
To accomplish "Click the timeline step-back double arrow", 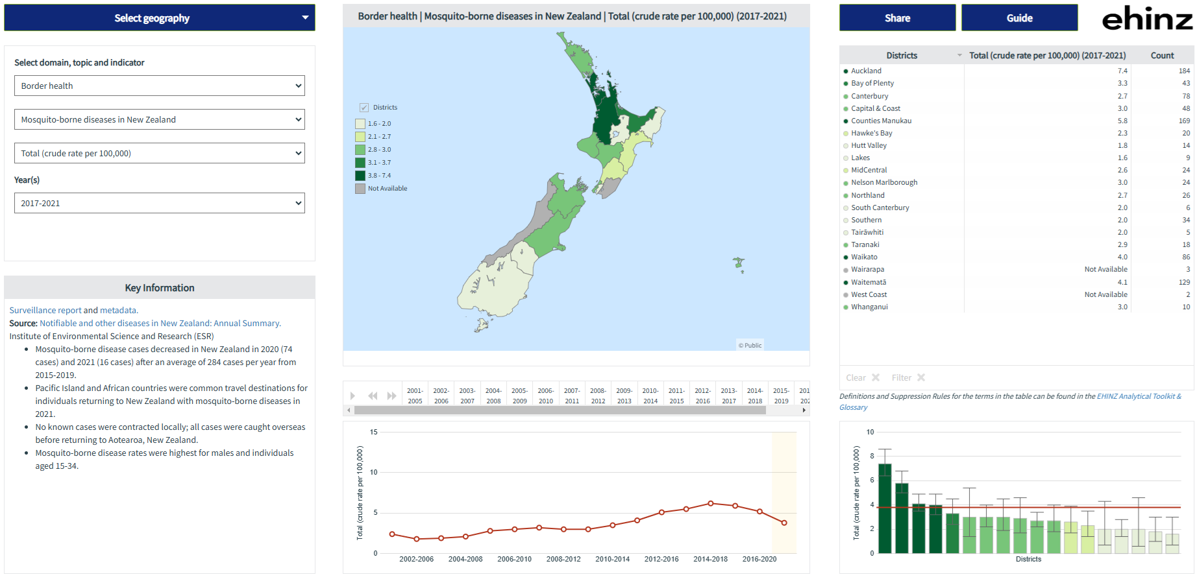I will click(373, 396).
